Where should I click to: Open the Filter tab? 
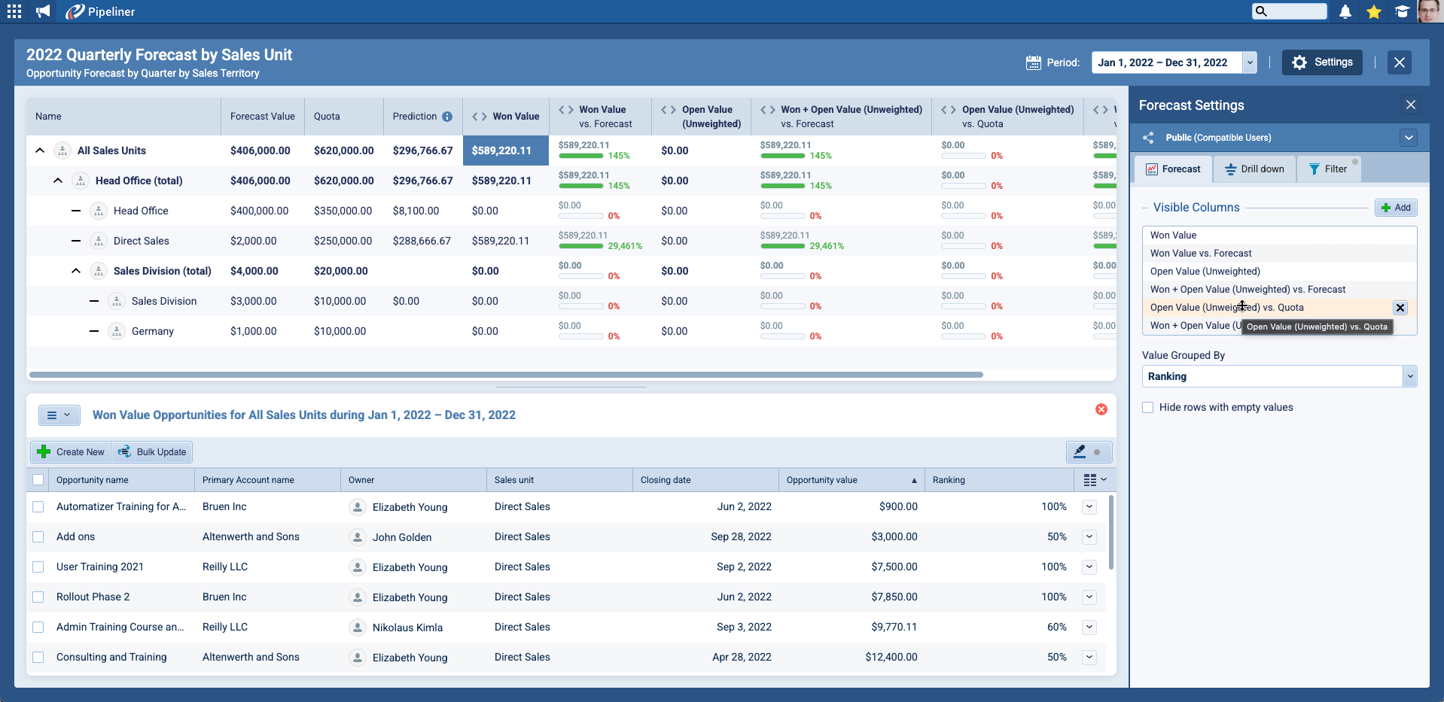click(1328, 169)
